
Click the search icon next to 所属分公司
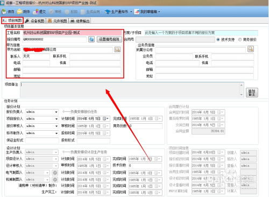coord(251,49)
